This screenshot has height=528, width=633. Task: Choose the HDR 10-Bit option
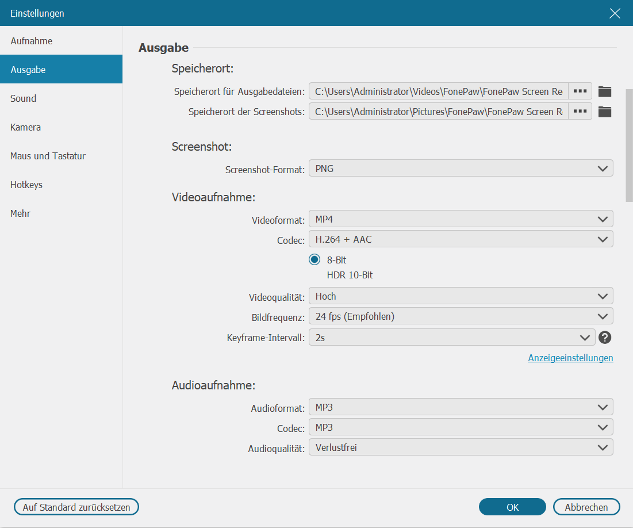coord(349,276)
